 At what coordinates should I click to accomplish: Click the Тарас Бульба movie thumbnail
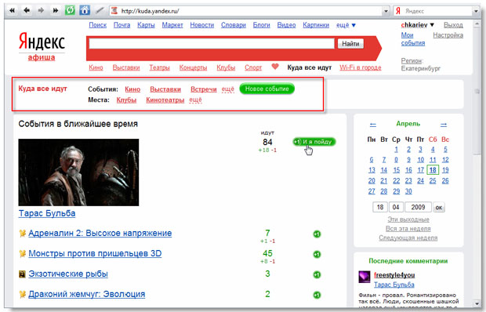pyautogui.click(x=78, y=172)
